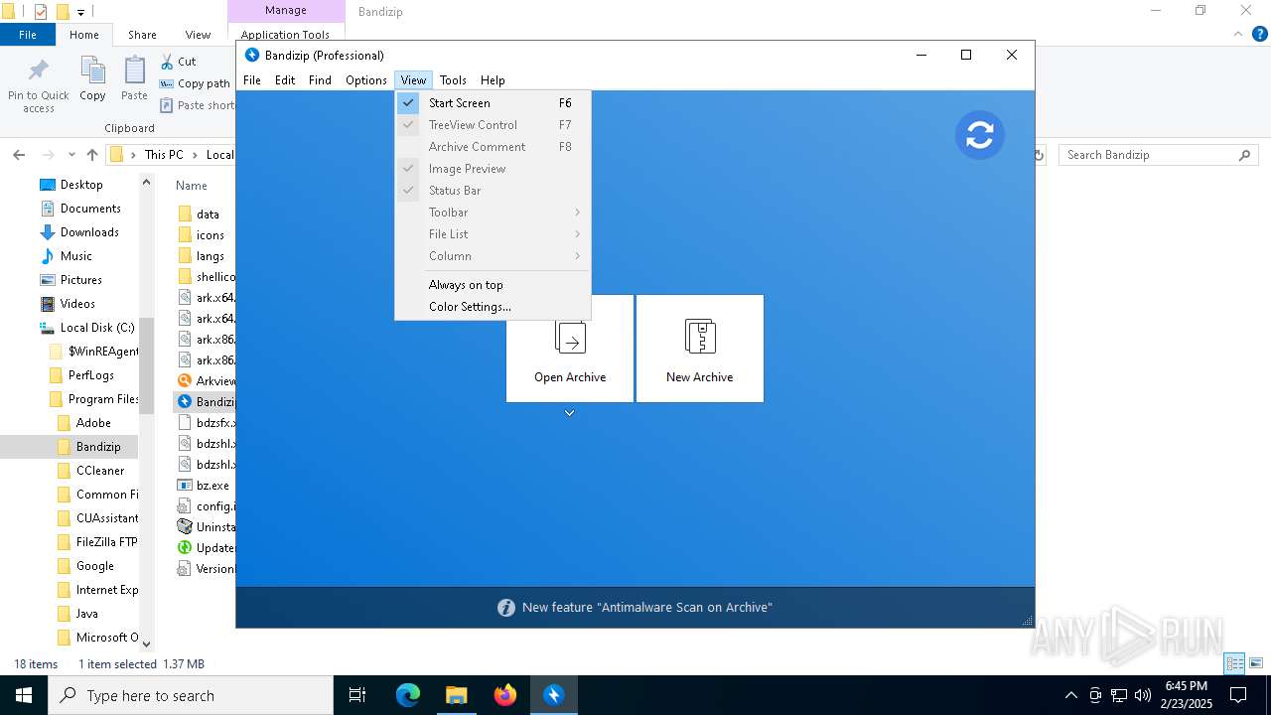Select Local Disk (C:) in navigation pane
The image size is (1271, 715).
point(97,328)
